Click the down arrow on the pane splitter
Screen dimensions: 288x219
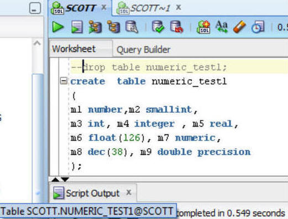[65, 179]
